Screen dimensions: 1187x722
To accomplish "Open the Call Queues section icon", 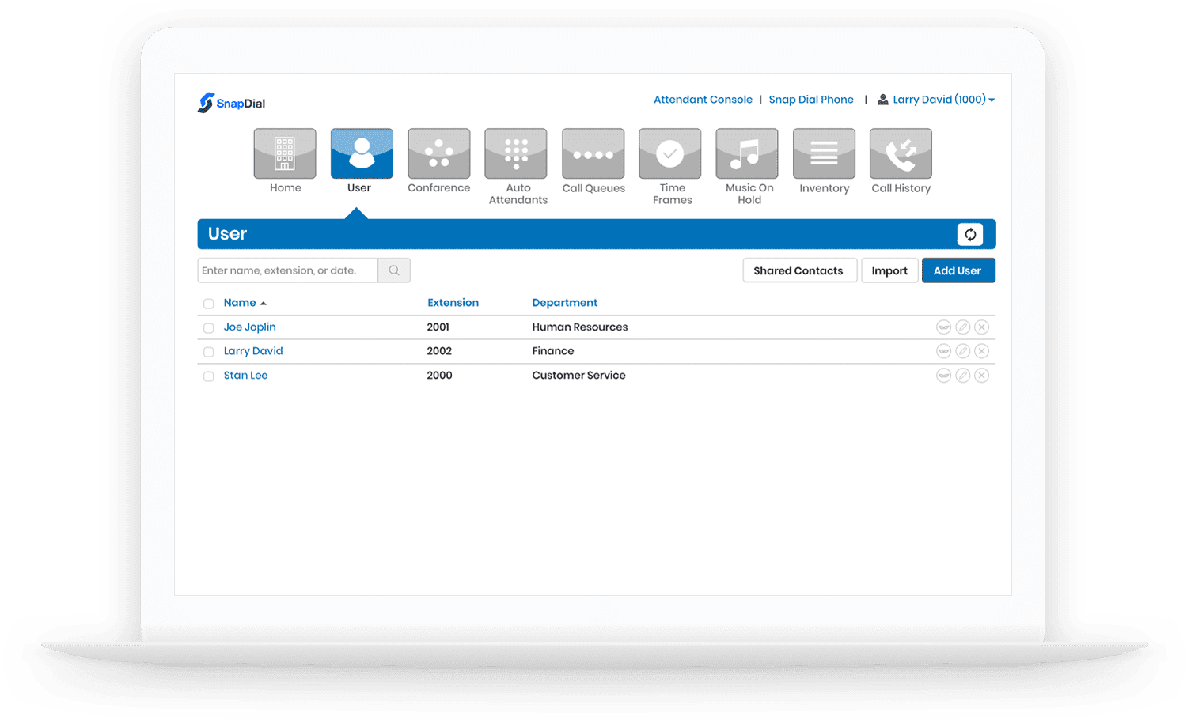I will point(593,154).
